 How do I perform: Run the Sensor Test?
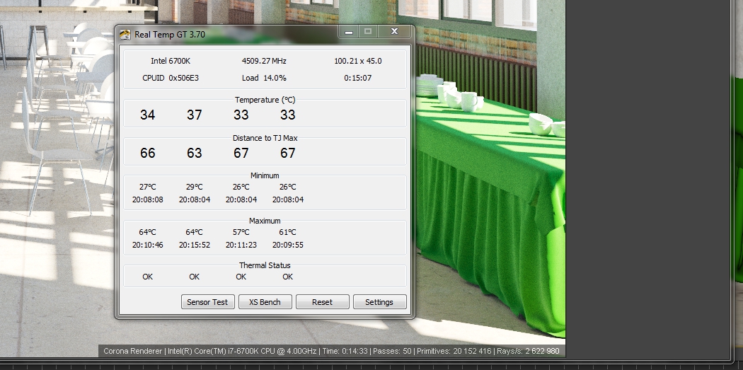pyautogui.click(x=207, y=302)
